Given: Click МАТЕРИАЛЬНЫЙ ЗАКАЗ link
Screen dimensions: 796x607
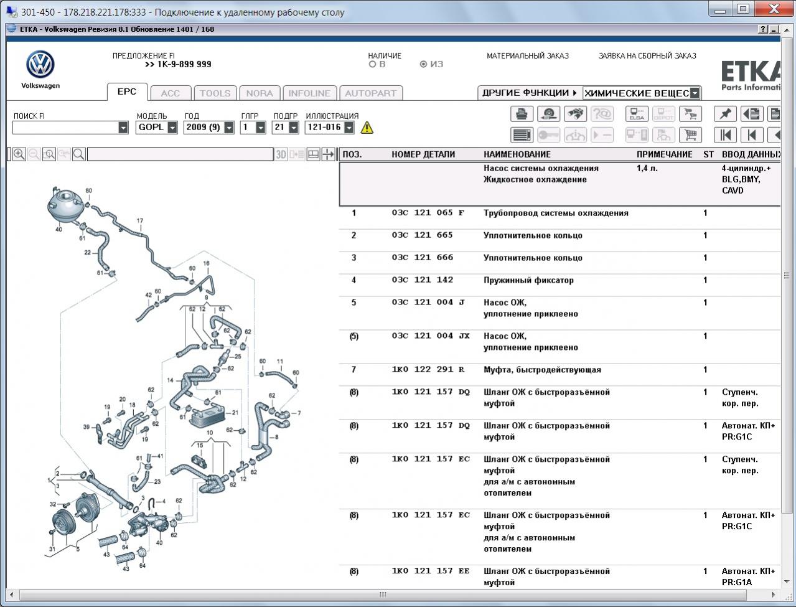Looking at the screenshot, I should tap(528, 55).
